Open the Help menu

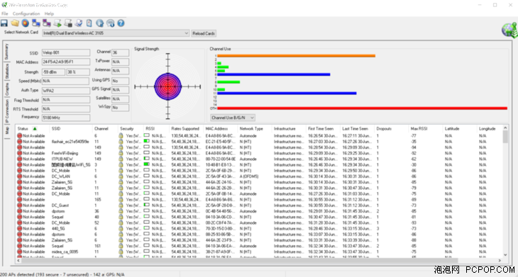49,13
